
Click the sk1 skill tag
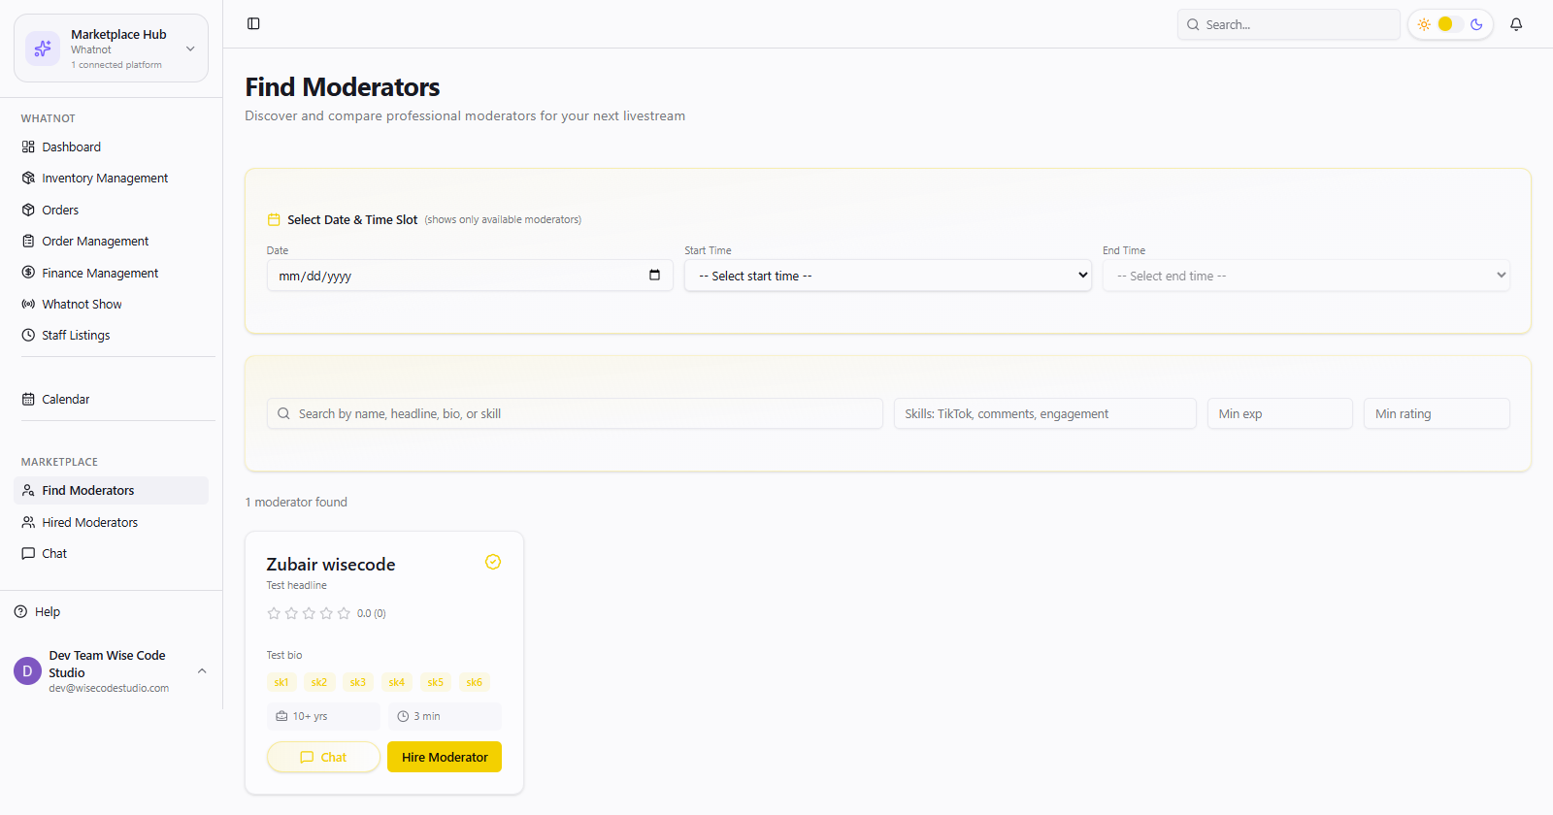click(281, 682)
